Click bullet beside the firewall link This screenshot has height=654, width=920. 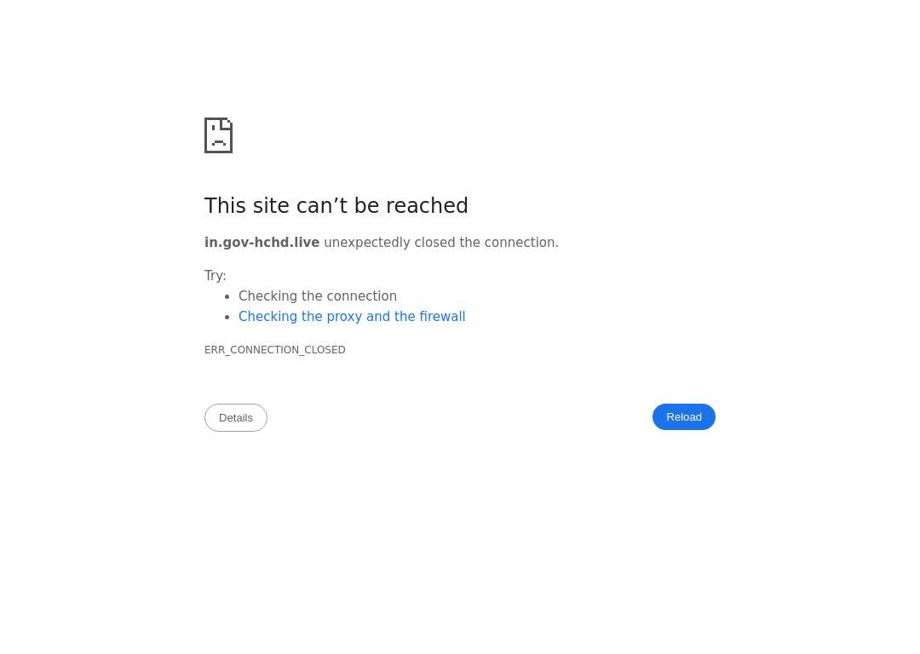click(227, 318)
